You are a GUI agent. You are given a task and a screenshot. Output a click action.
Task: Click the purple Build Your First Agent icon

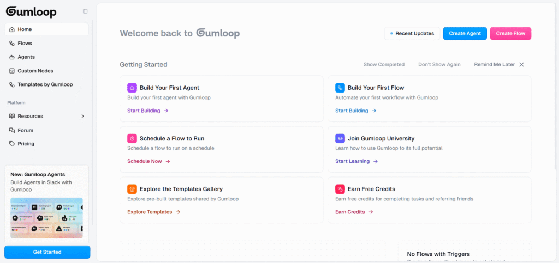click(x=132, y=88)
